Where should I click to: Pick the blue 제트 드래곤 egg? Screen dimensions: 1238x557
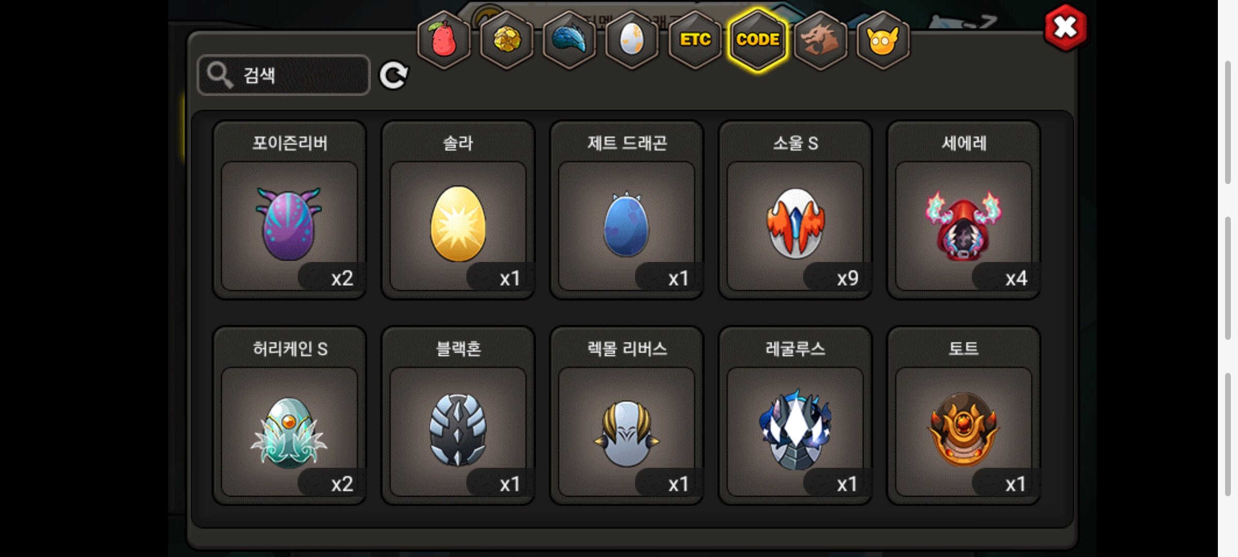pos(627,210)
